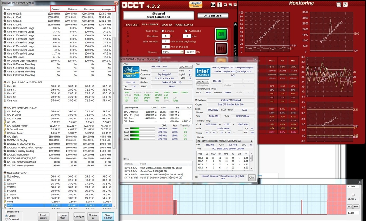
Task: Click the Average column header in Sensor Status
Action: pyautogui.click(x=106, y=9)
